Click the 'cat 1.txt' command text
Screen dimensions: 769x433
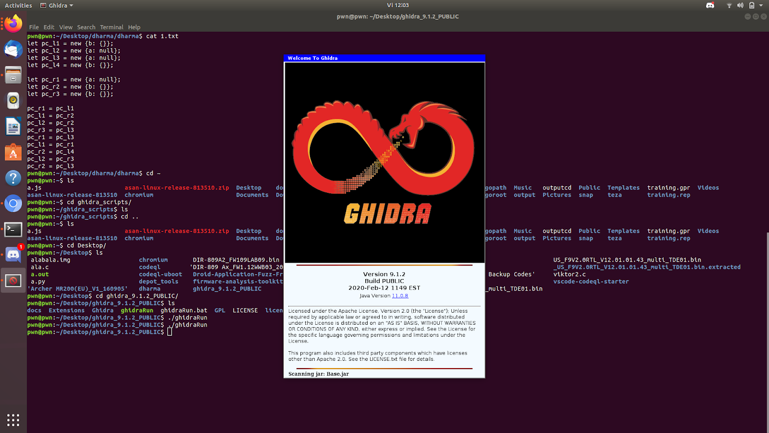pyautogui.click(x=162, y=36)
